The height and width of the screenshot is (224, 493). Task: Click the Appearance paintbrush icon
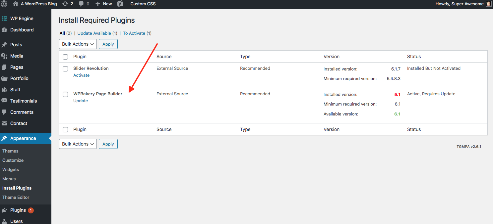pyautogui.click(x=4, y=138)
